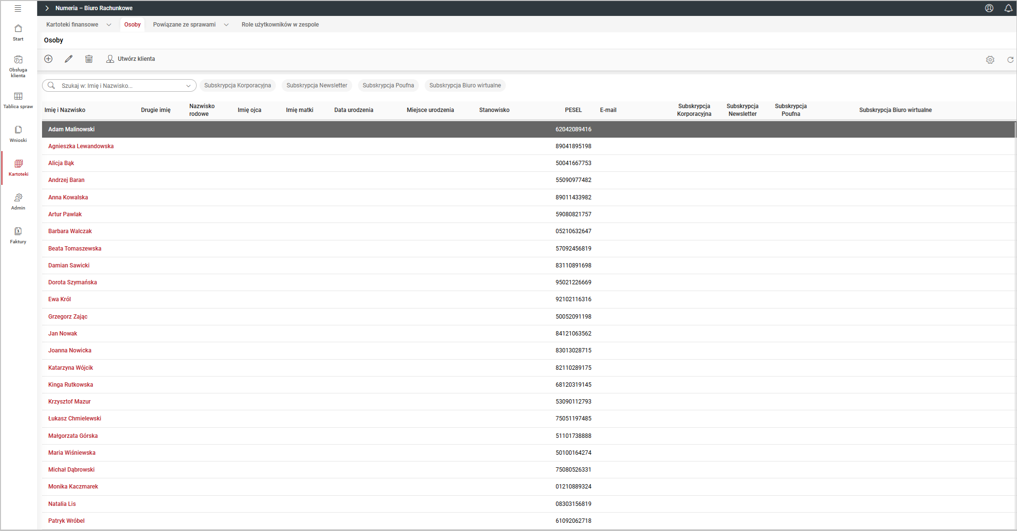Viewport: 1017px width, 531px height.
Task: Click the pencil edit icon
Action: tap(69, 59)
